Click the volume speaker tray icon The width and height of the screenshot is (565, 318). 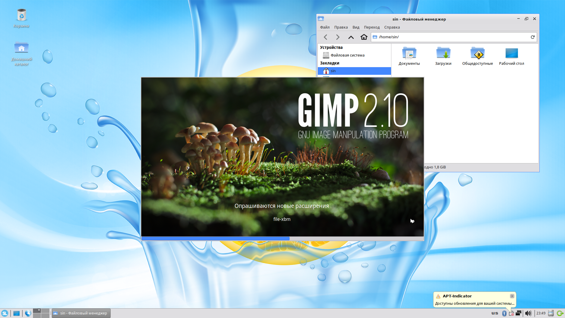528,313
